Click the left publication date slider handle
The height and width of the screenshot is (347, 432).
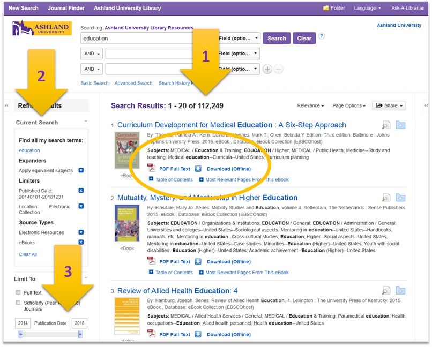(21, 334)
